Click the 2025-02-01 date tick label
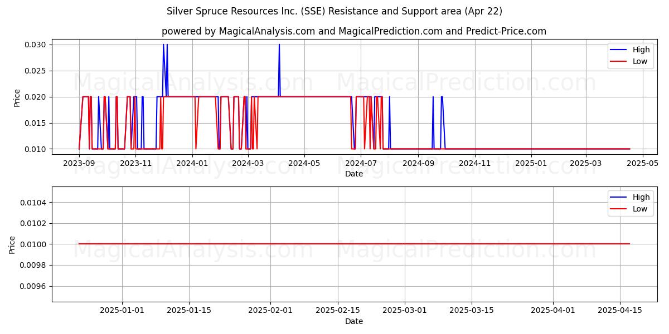Image resolution: width=669 pixels, height=334 pixels. click(270, 311)
